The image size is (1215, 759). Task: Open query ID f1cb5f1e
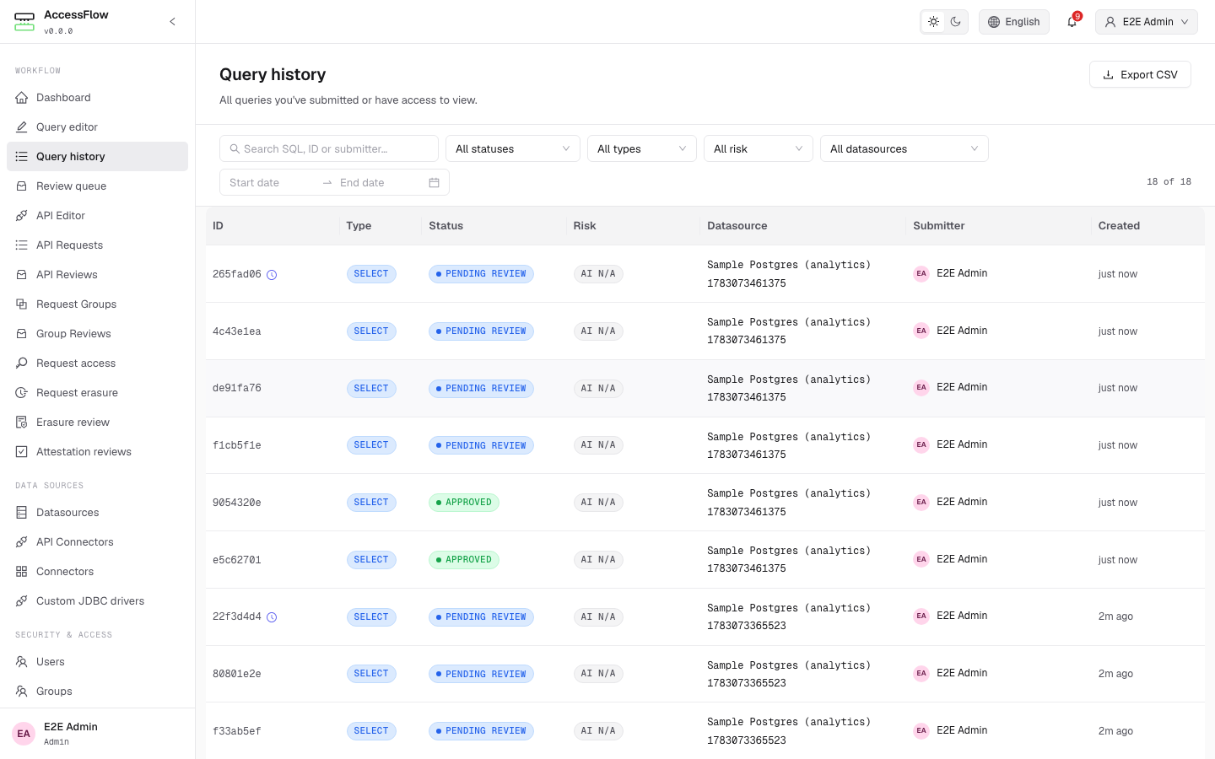point(237,445)
